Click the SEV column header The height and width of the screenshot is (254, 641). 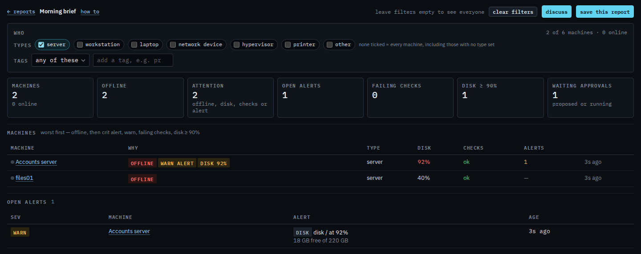pos(16,217)
